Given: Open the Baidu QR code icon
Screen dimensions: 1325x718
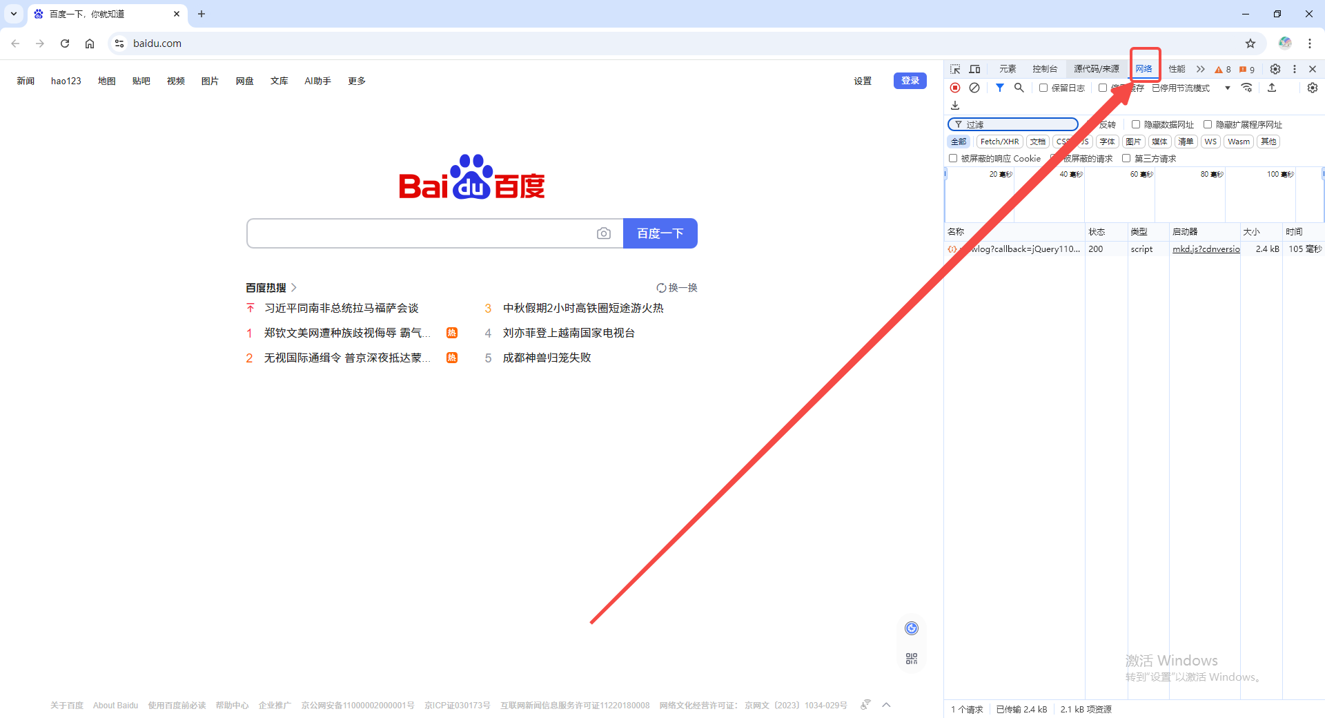Looking at the screenshot, I should 912,659.
